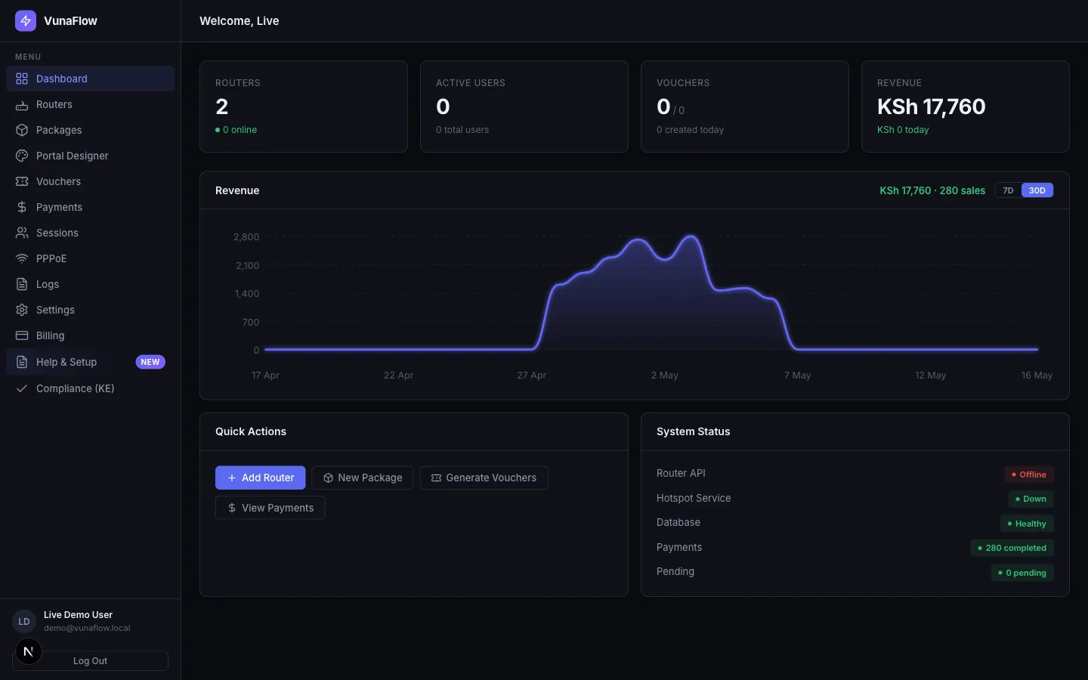This screenshot has width=1088, height=680.
Task: Click the KSh 17,760 revenue card value
Action: 931,107
